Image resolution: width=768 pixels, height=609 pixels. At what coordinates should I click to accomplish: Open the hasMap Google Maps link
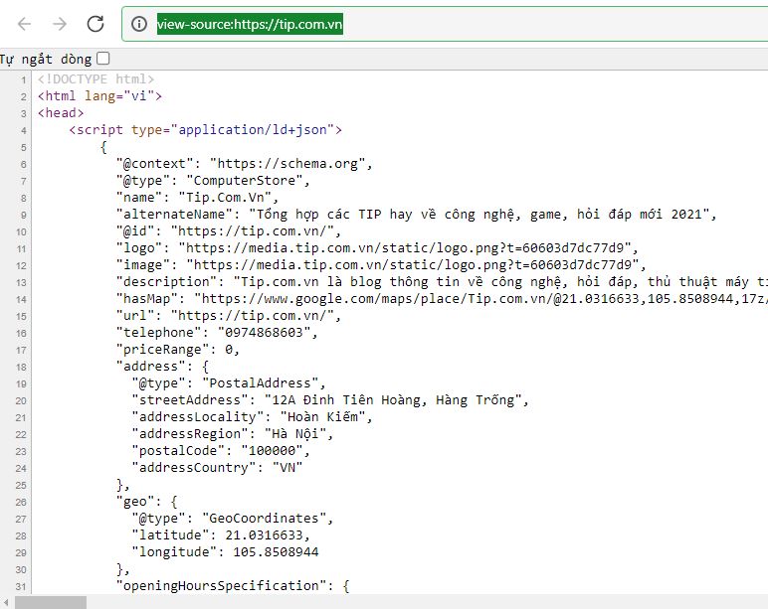click(x=484, y=298)
